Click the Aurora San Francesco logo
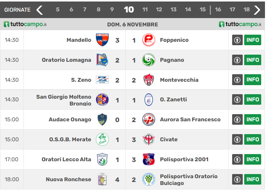 click(x=148, y=119)
